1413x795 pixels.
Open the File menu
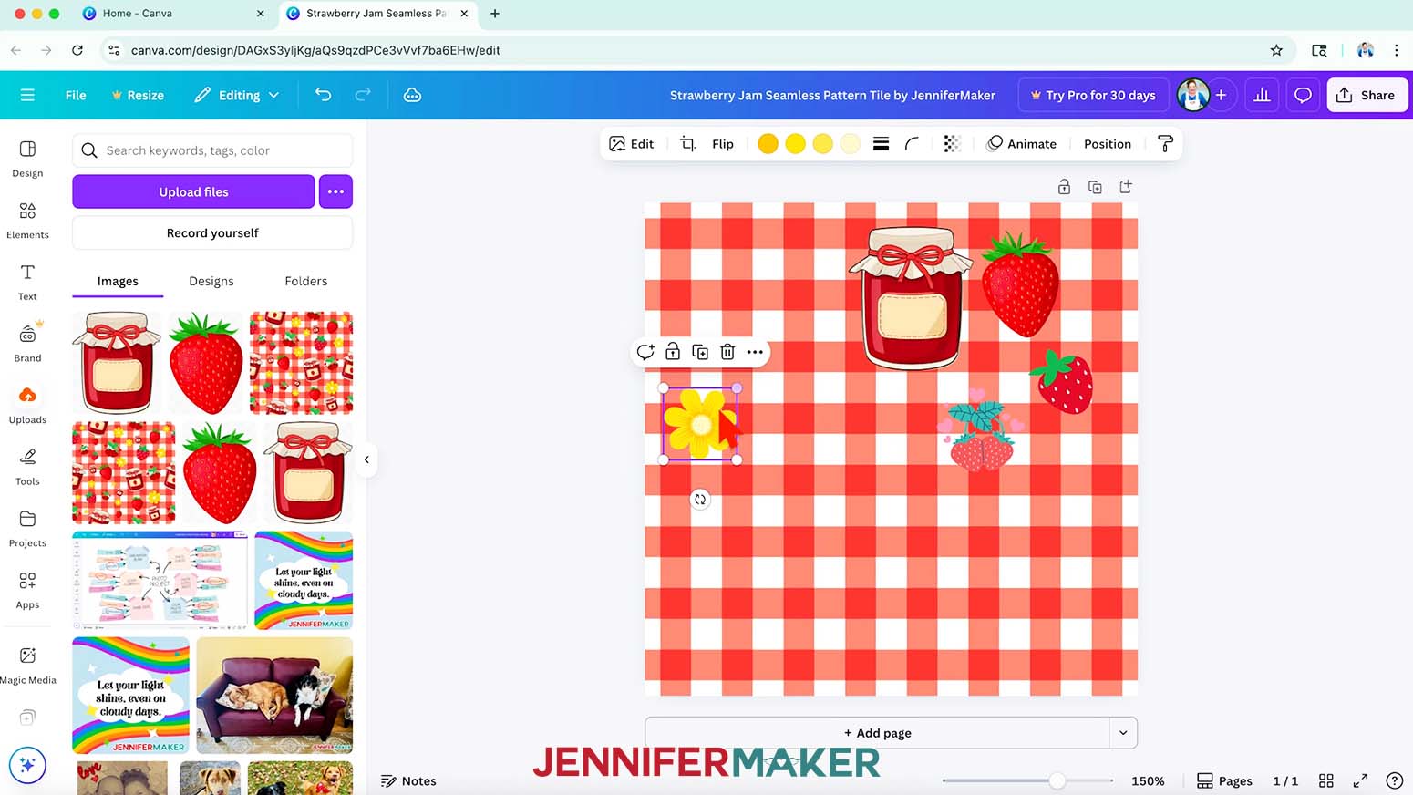(76, 95)
